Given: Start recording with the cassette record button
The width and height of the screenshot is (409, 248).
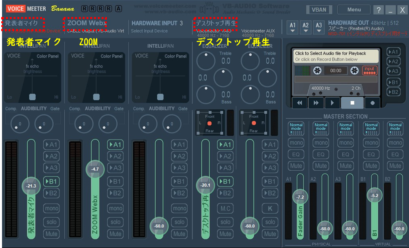Looking at the screenshot, I should click(x=373, y=103).
